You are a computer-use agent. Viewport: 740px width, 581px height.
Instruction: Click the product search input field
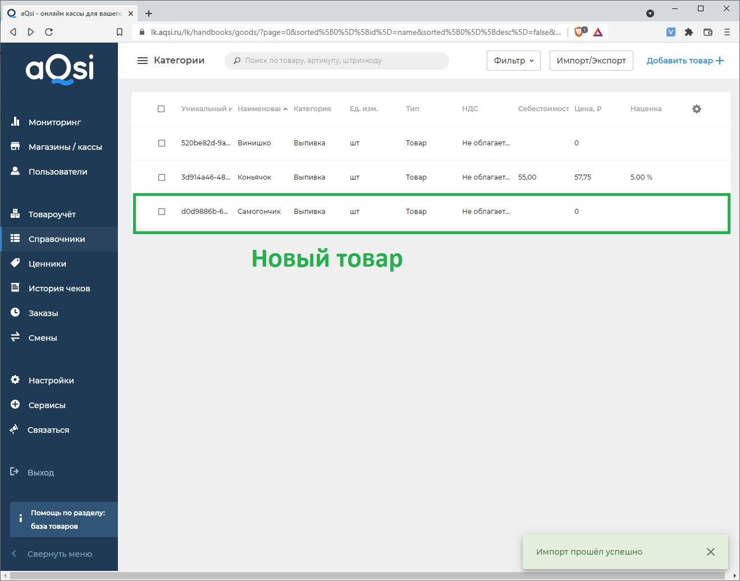[336, 60]
